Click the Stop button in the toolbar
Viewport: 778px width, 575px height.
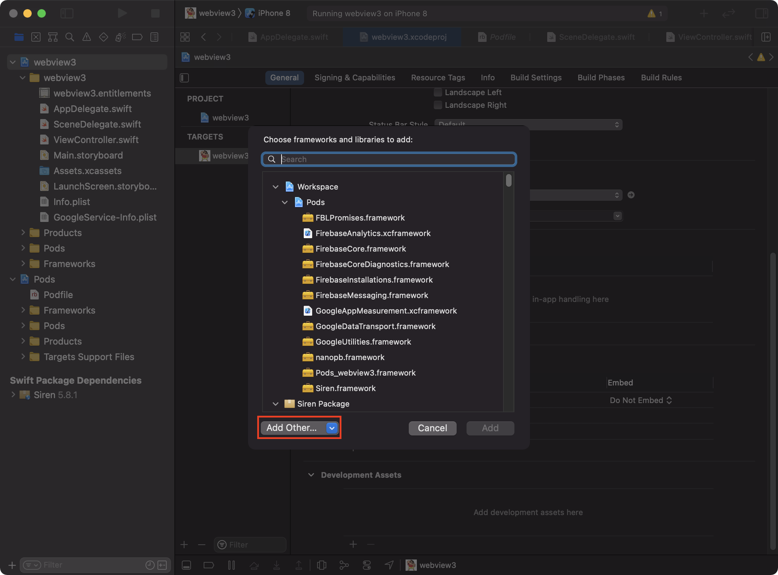pos(155,13)
